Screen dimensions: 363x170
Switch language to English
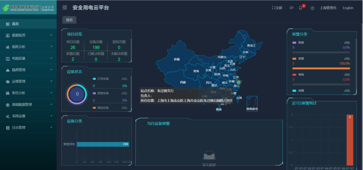pyautogui.click(x=348, y=8)
